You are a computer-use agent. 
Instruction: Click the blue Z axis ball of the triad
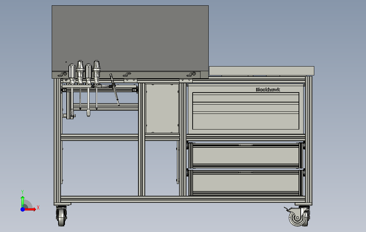[x=22, y=209]
